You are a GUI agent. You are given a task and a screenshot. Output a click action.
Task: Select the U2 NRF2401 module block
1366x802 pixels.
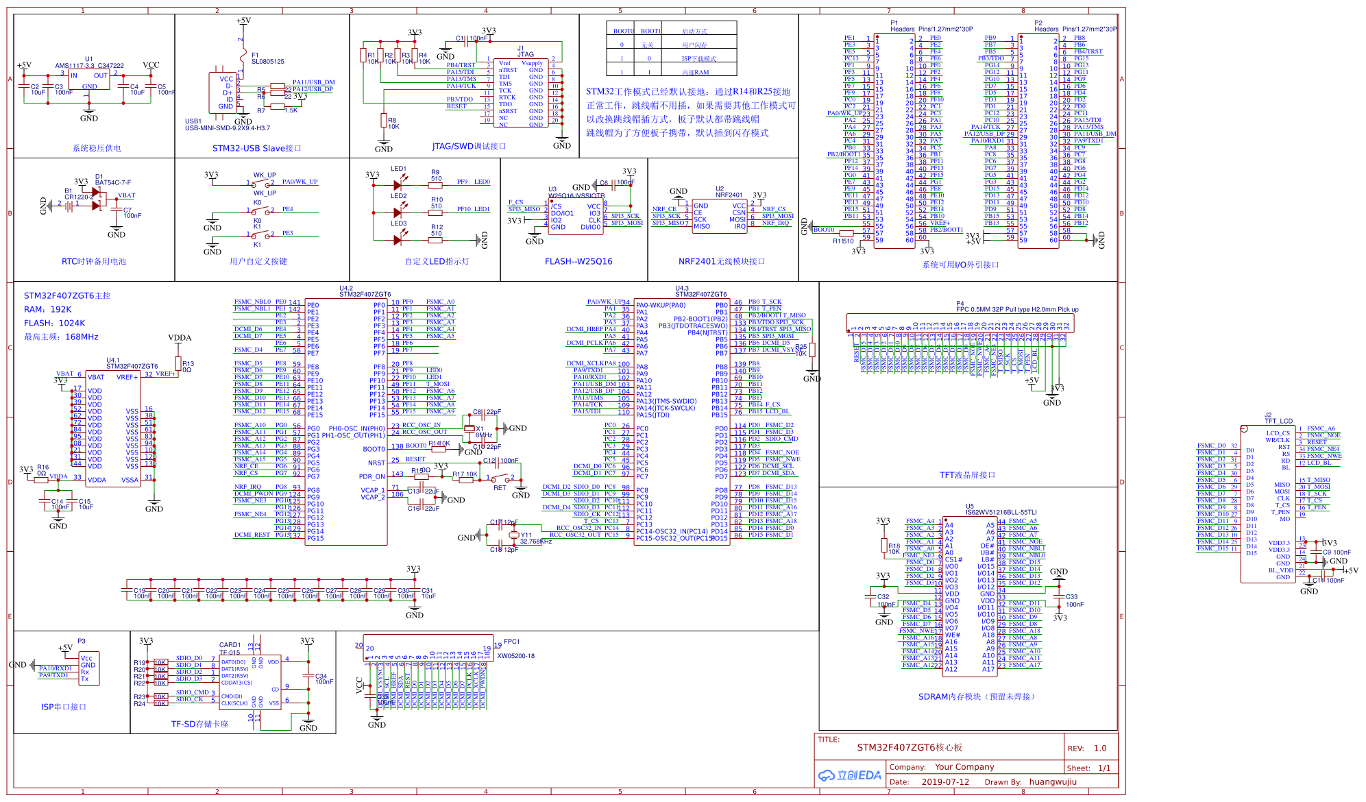(x=720, y=217)
